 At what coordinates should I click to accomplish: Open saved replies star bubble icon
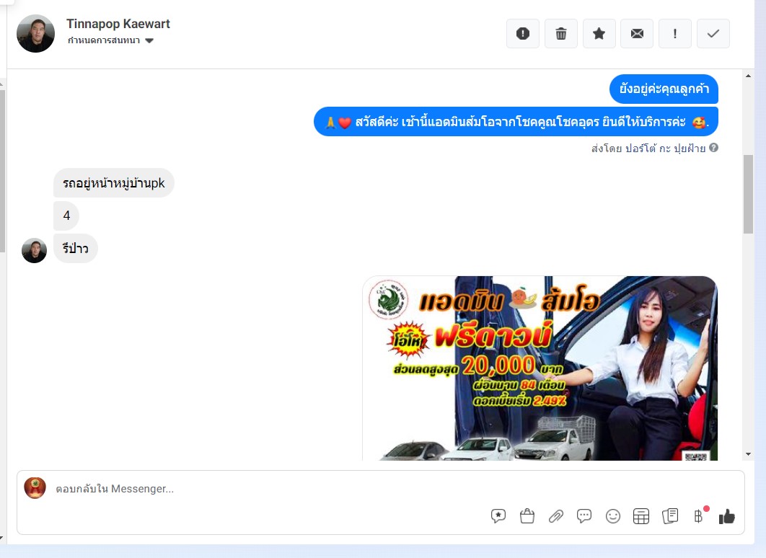click(x=498, y=516)
